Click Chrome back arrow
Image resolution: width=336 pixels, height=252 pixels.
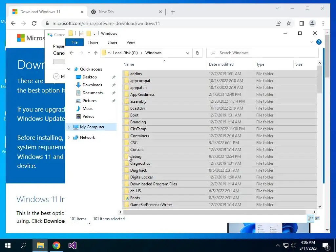13,23
